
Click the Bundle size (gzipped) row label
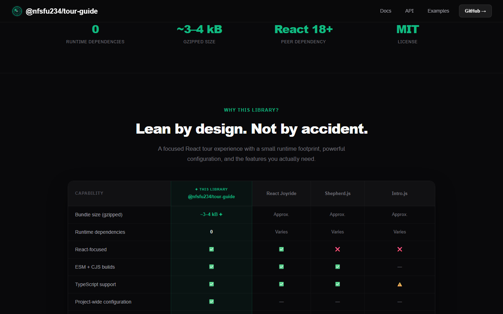coord(99,215)
